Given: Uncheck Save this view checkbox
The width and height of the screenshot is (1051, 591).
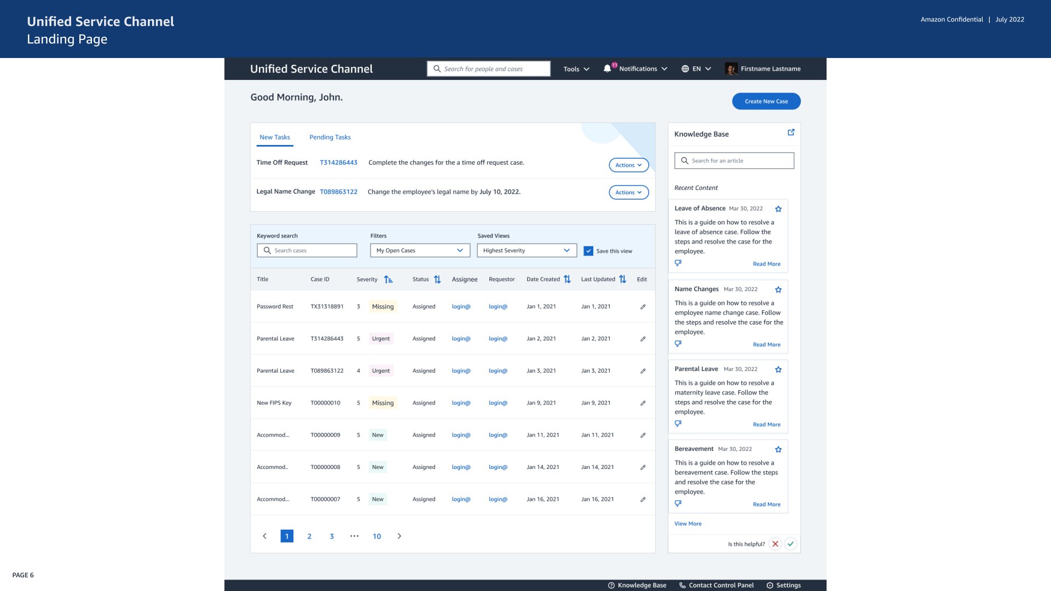Looking at the screenshot, I should pos(588,251).
